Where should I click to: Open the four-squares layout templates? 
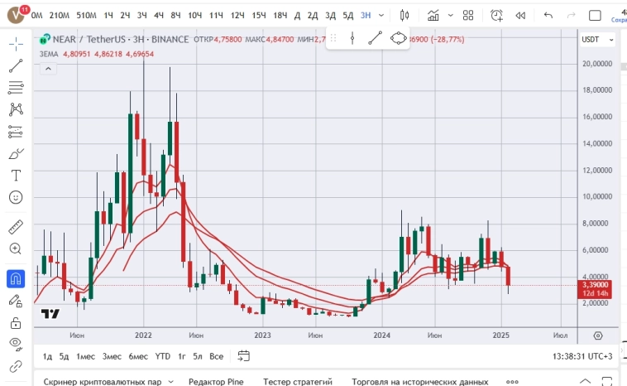coord(468,15)
